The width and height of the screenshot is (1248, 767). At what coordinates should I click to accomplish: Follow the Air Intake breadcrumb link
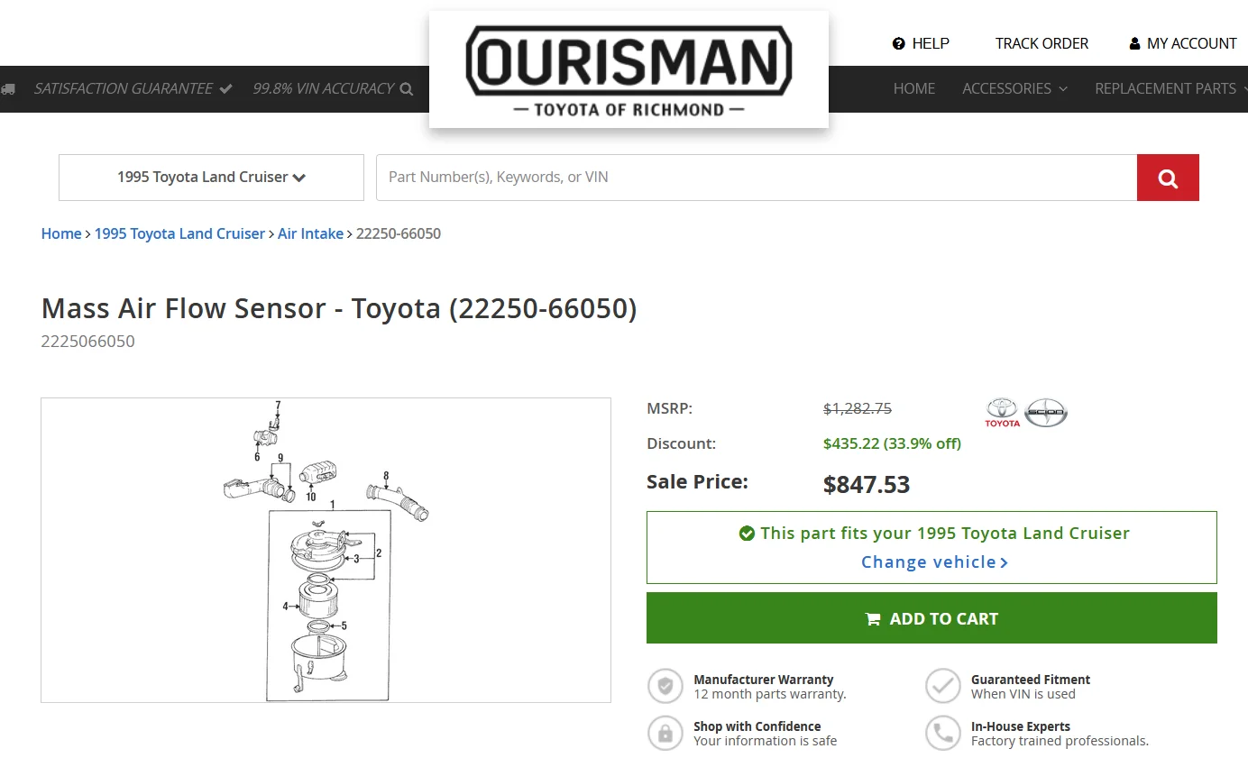point(310,233)
